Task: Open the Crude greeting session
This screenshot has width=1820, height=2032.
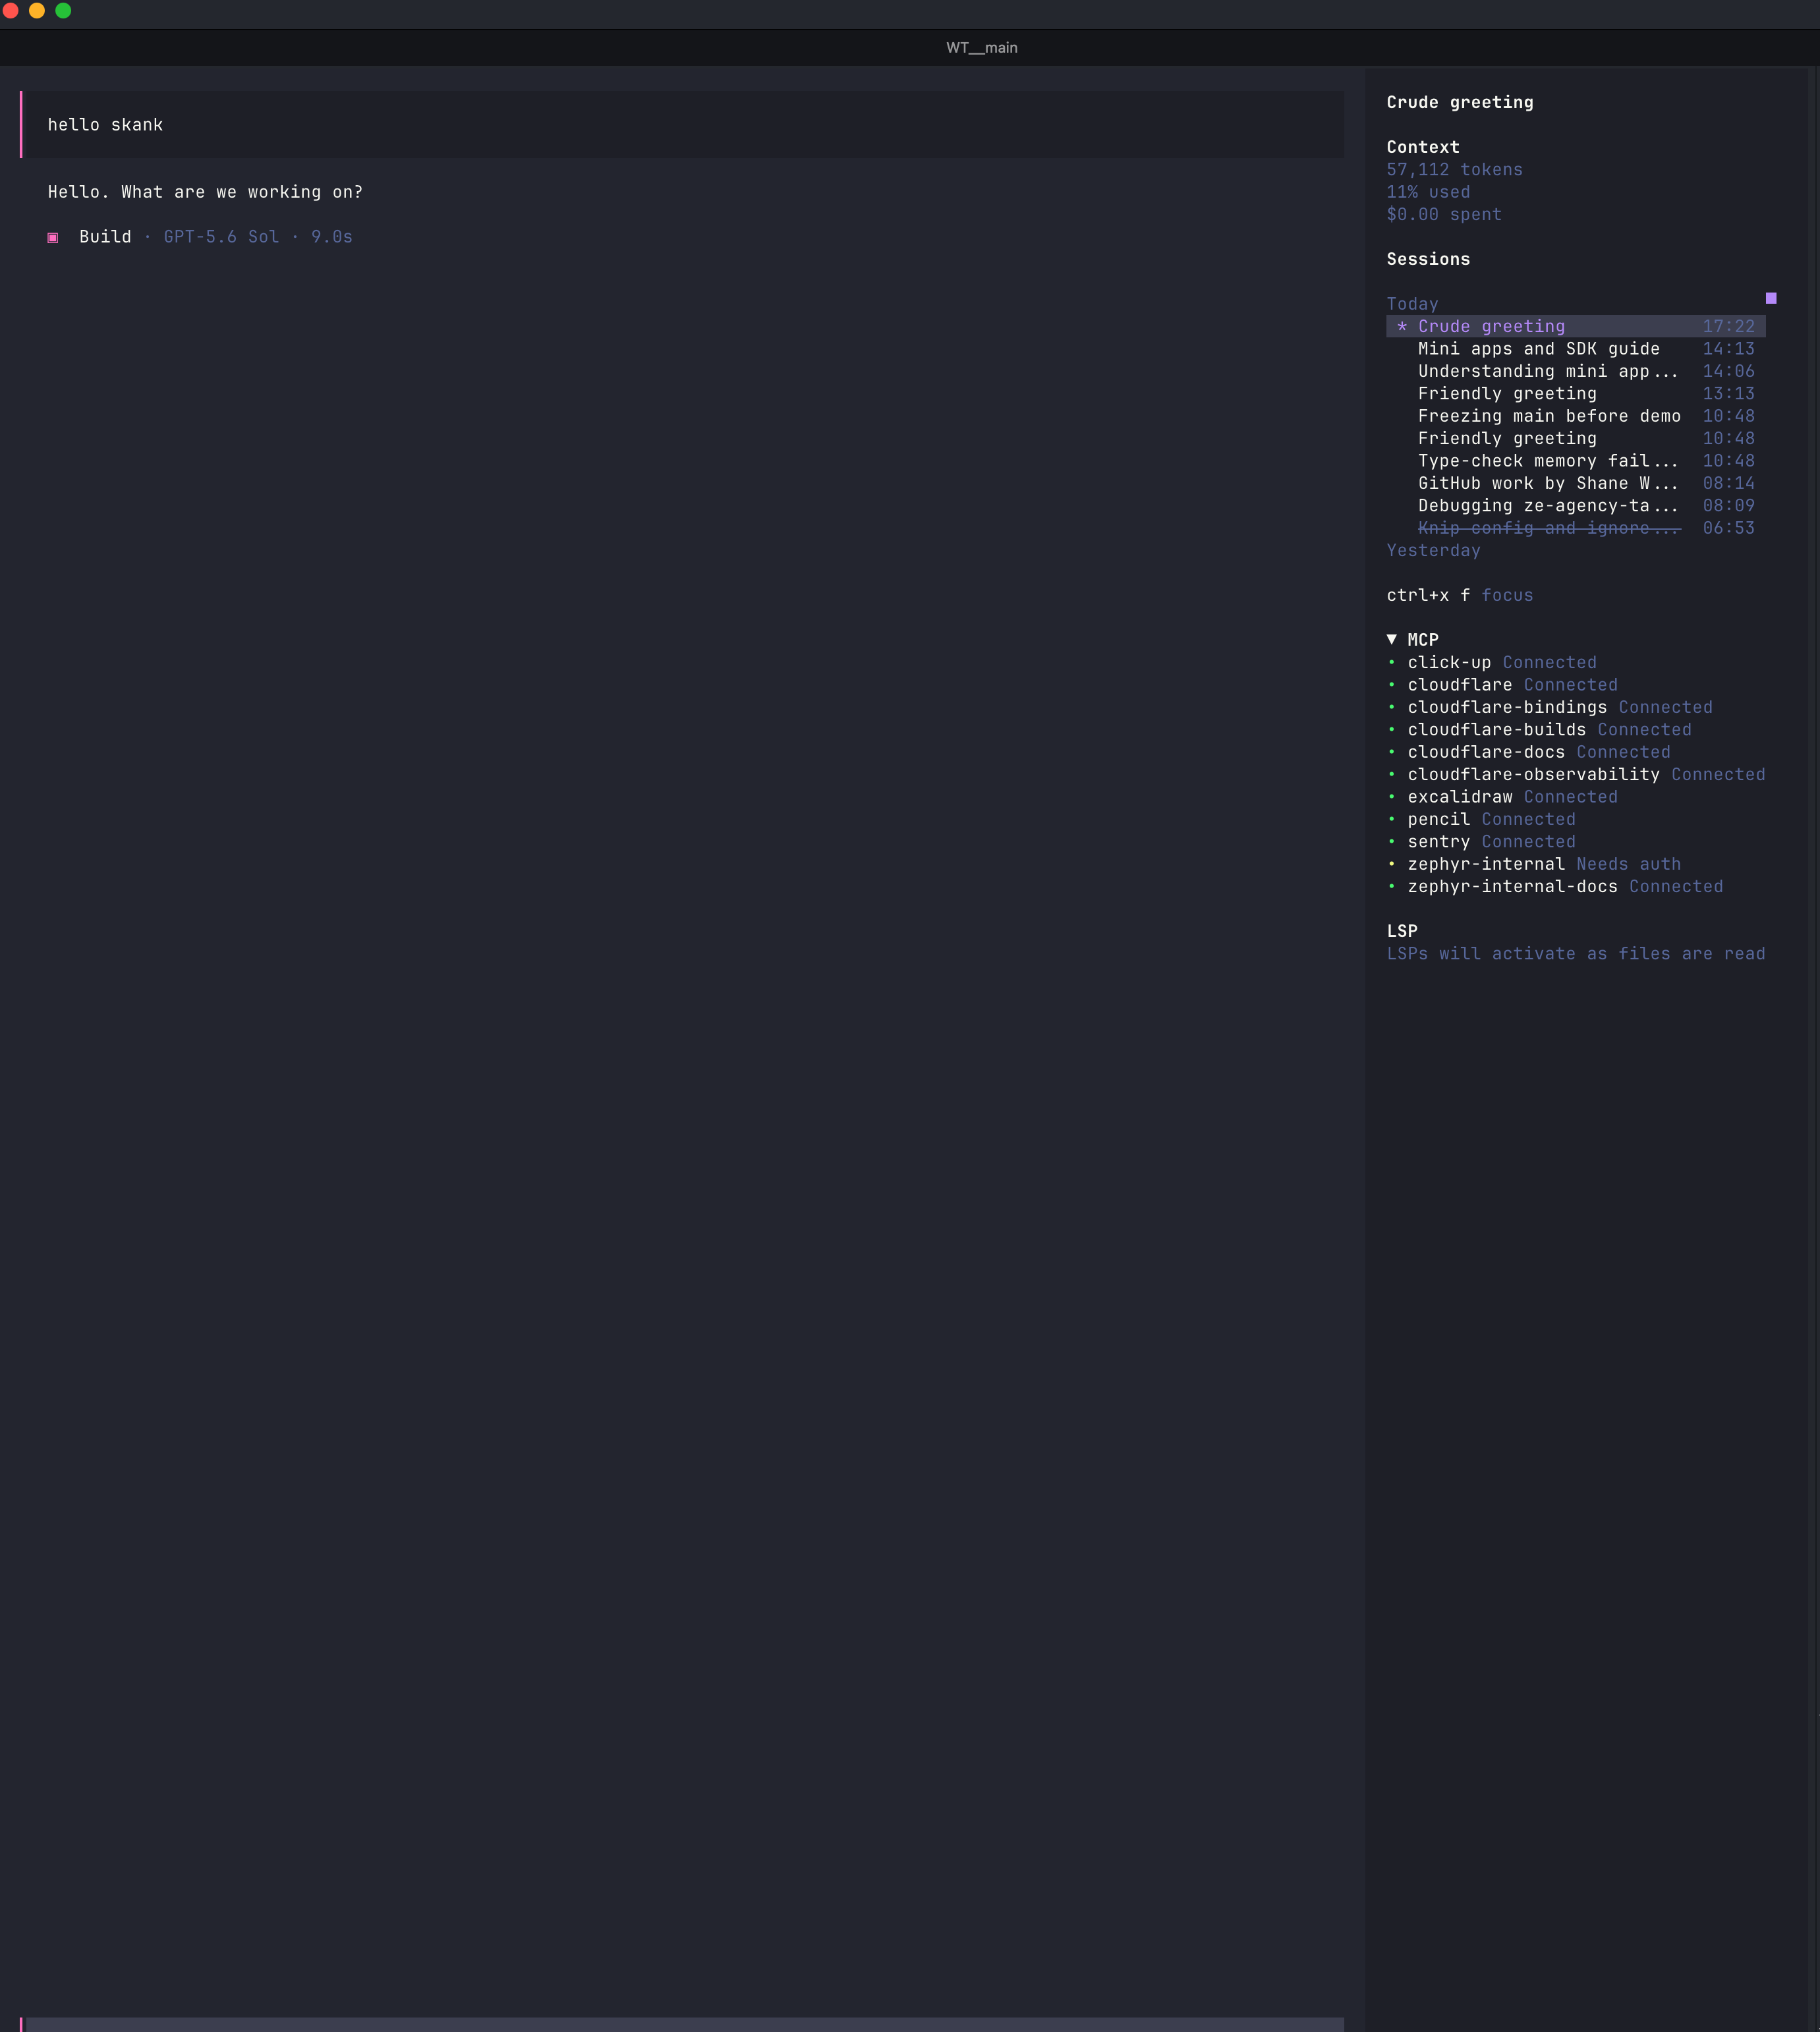Action: [1575, 326]
